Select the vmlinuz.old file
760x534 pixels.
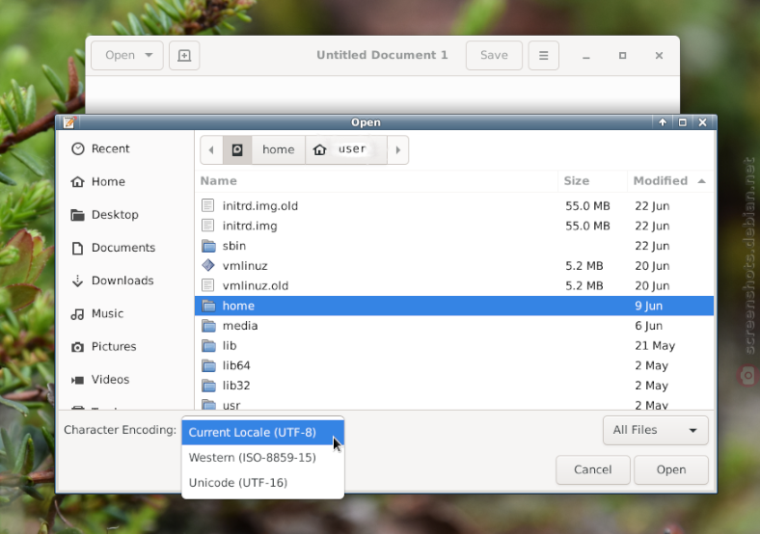pyautogui.click(x=454, y=285)
